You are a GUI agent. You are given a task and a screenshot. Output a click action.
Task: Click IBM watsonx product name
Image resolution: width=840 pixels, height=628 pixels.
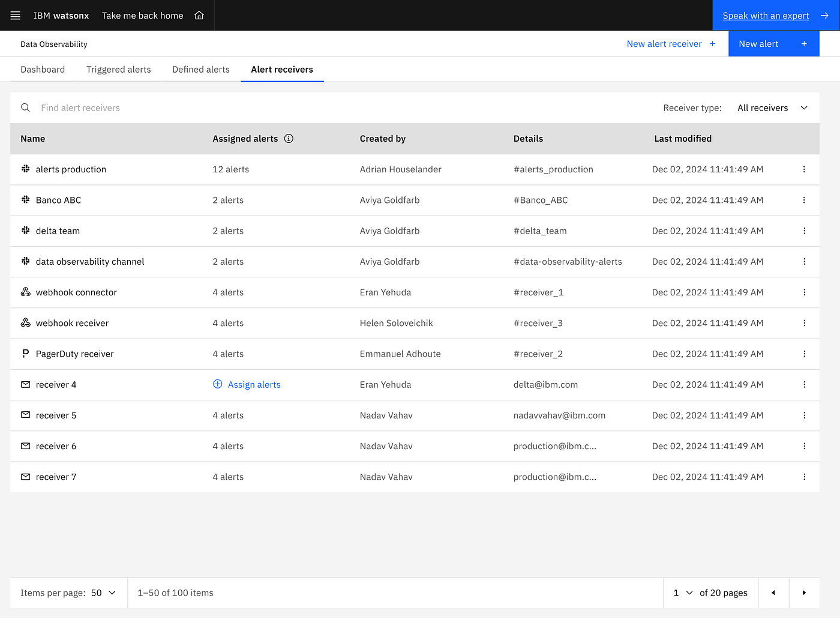point(61,16)
